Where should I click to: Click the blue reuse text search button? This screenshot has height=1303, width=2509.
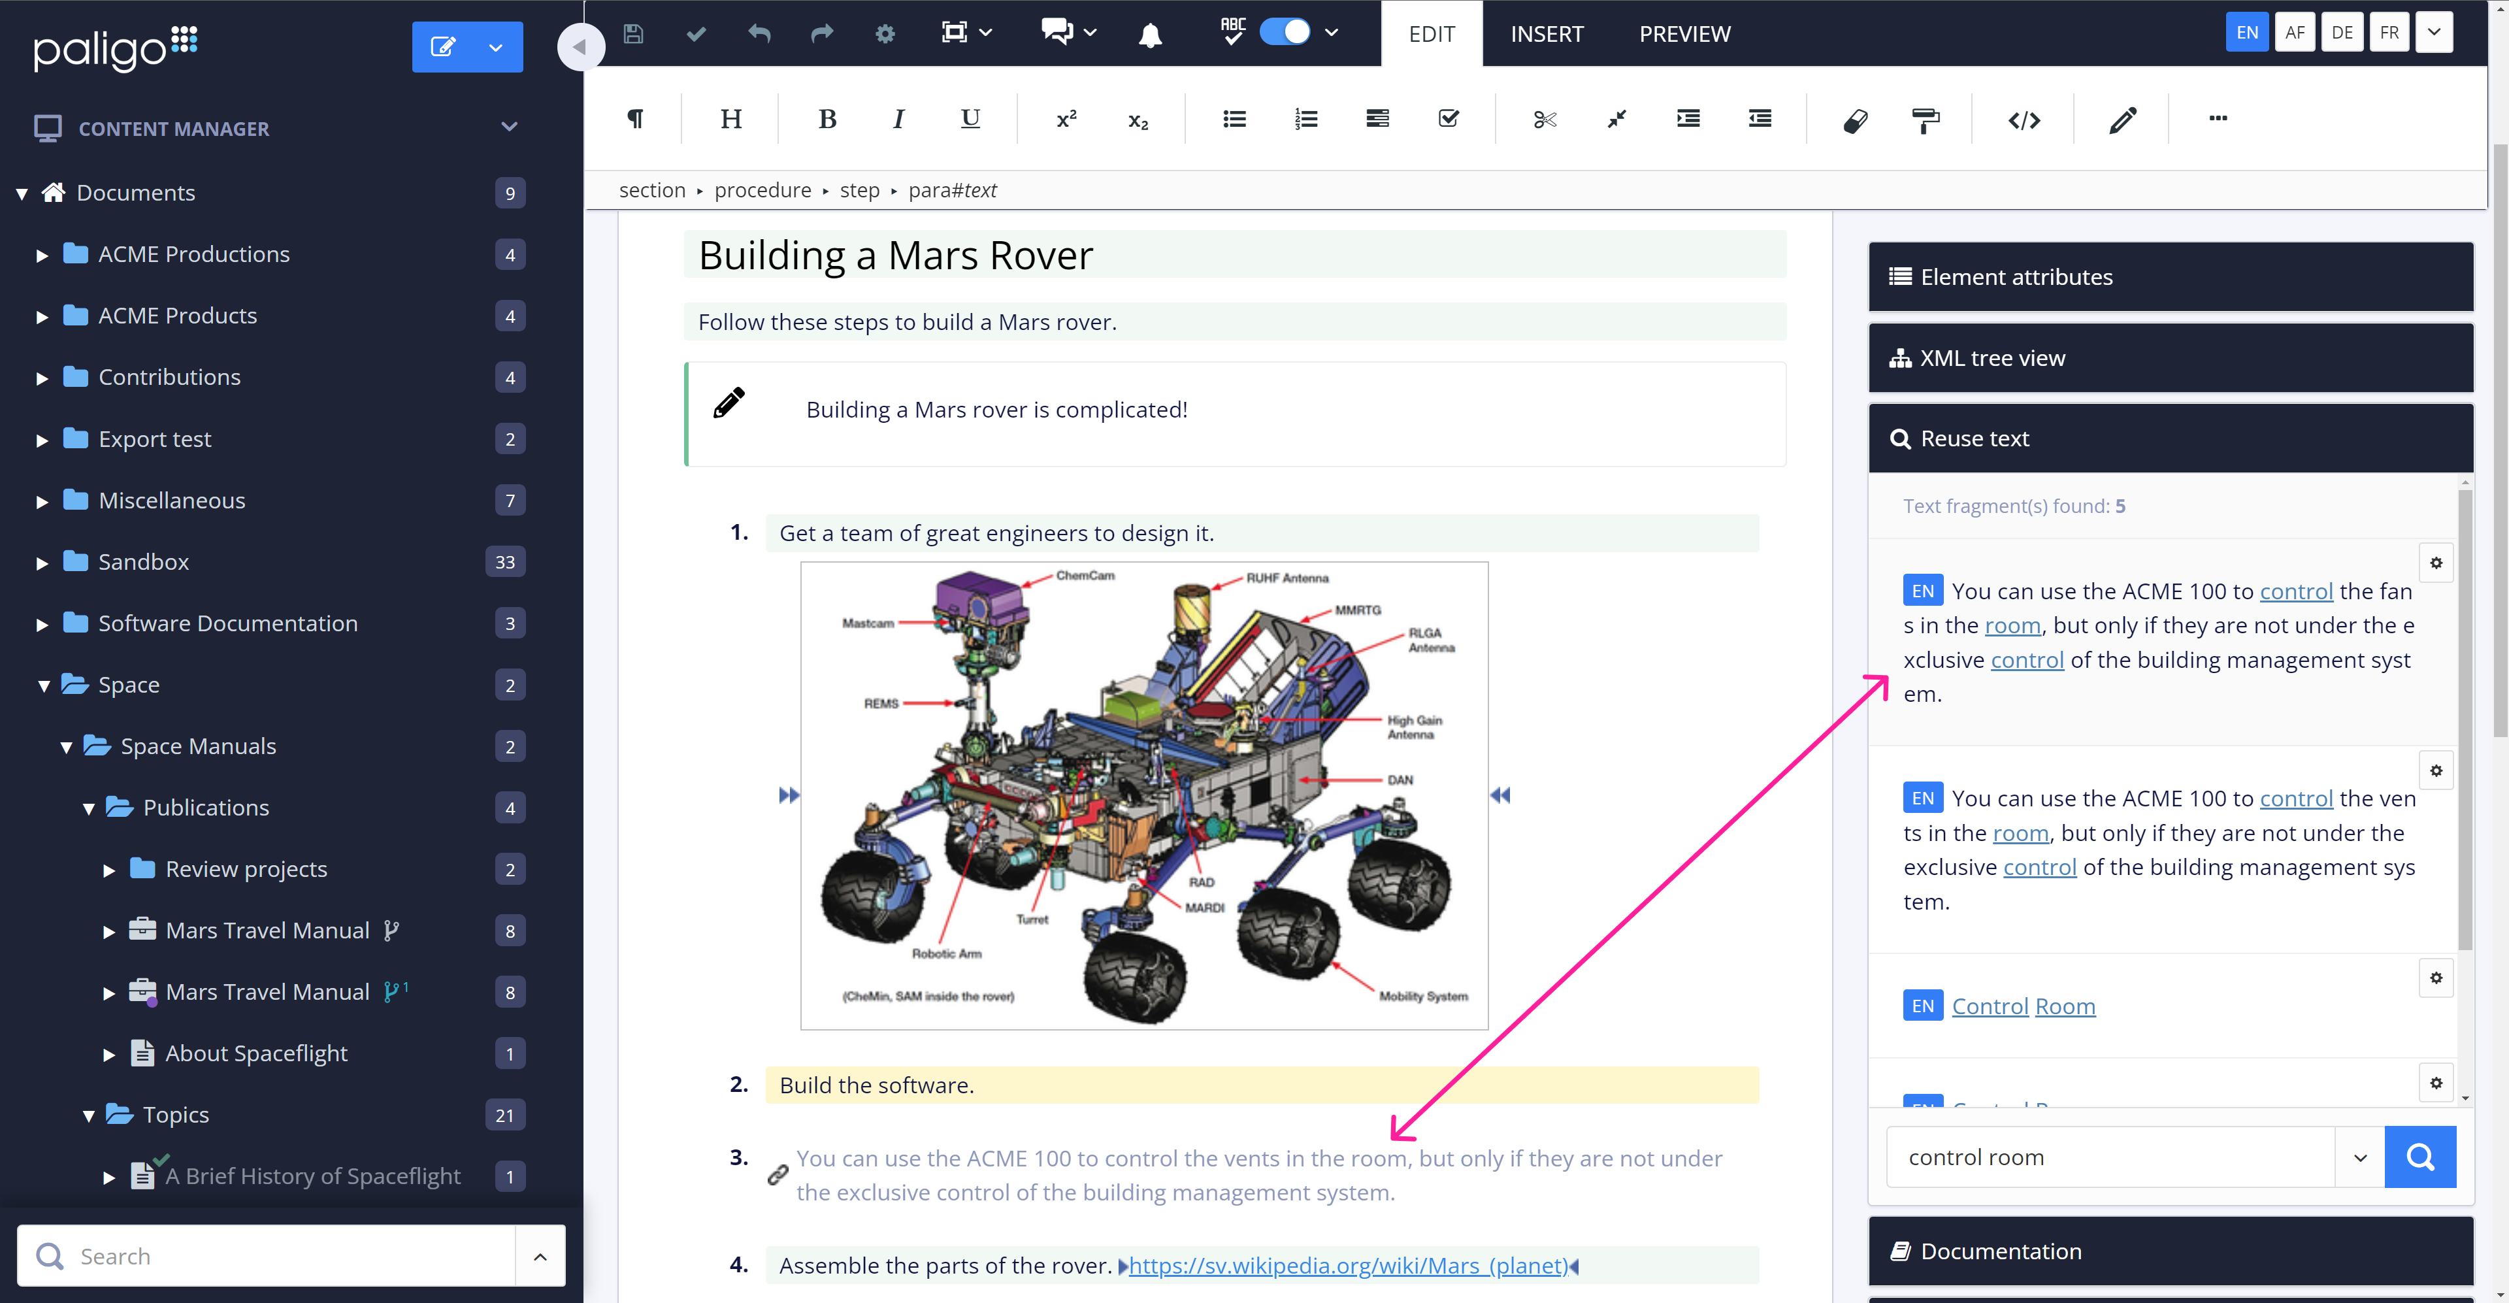[2419, 1157]
